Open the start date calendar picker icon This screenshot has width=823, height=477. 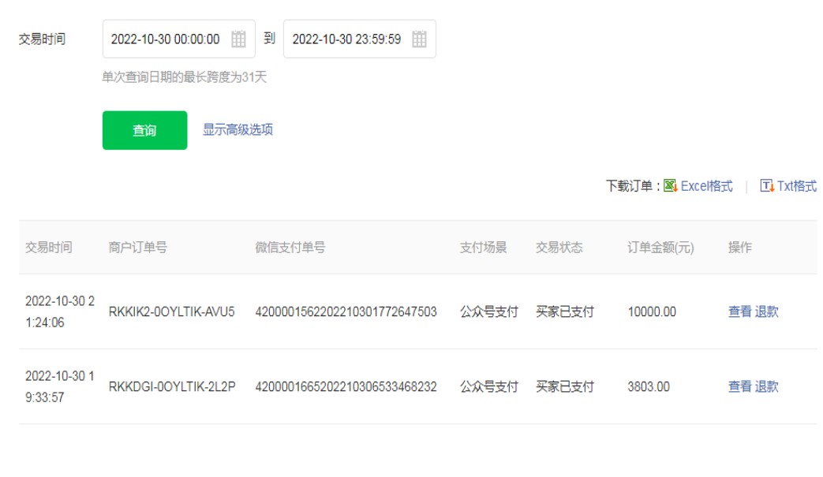pos(238,39)
